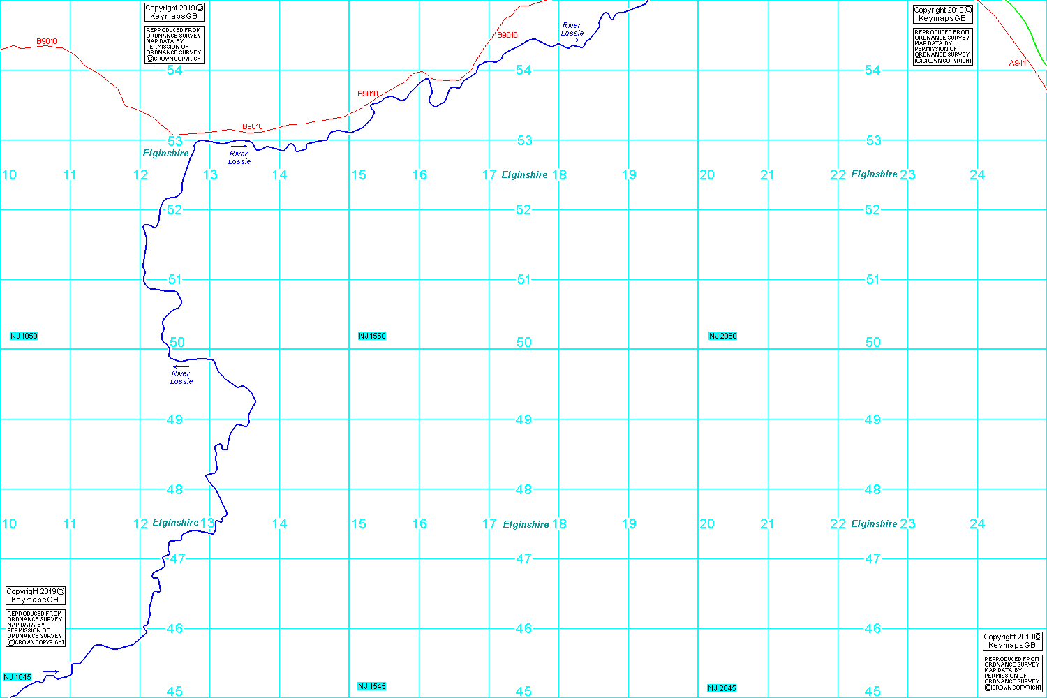
Task: Select the B9010 label above River Lossie arrow
Action: (253, 126)
